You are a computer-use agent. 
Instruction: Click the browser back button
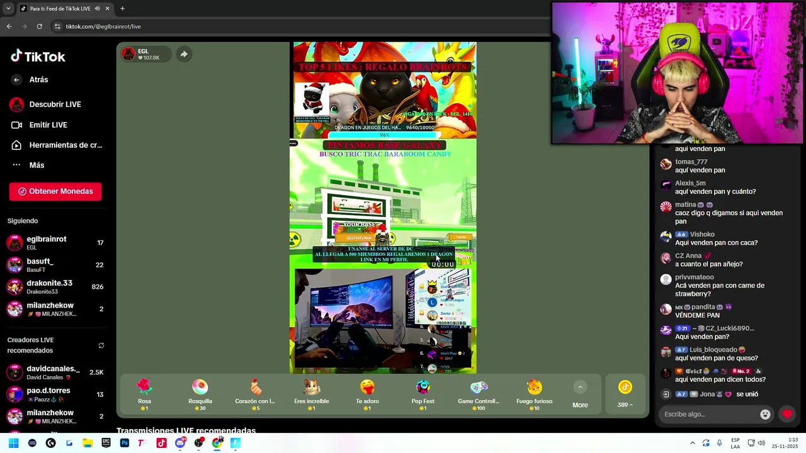(9, 26)
